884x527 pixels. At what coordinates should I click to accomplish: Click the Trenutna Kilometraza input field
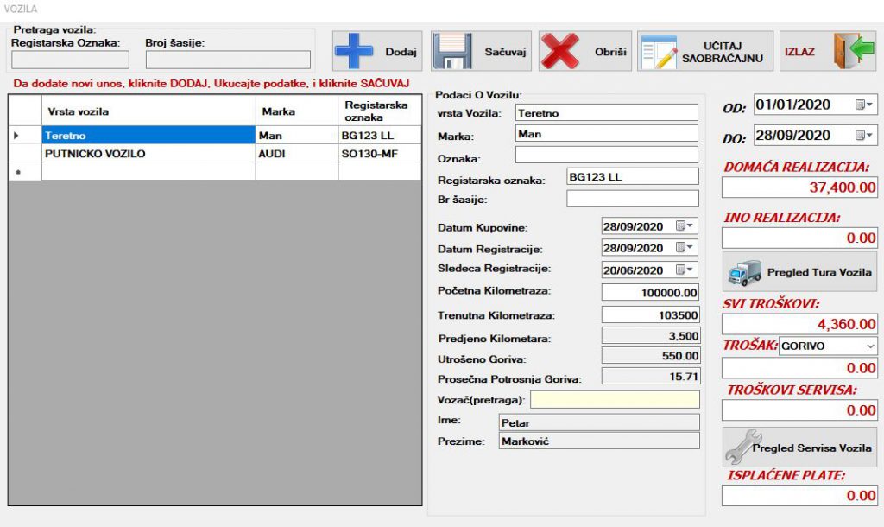[x=650, y=315]
